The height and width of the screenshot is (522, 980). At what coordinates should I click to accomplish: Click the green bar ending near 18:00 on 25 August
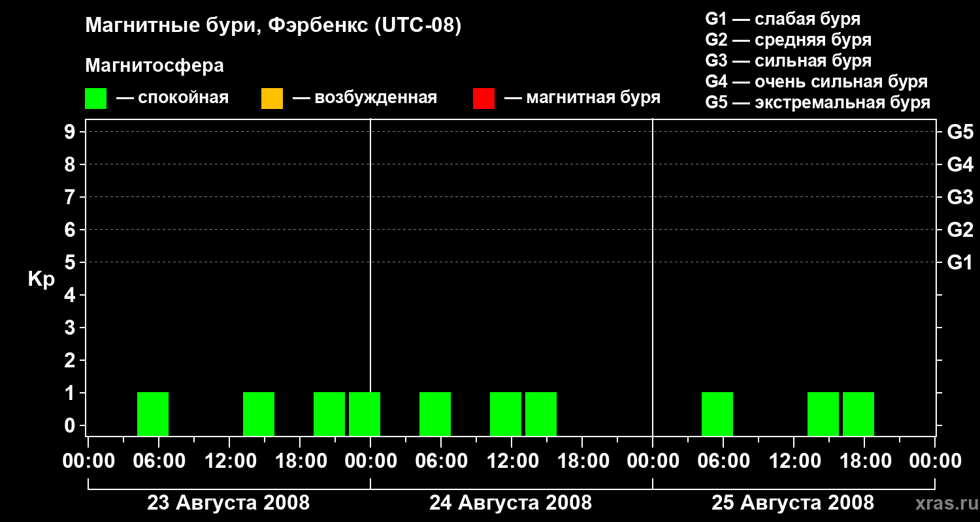click(858, 414)
